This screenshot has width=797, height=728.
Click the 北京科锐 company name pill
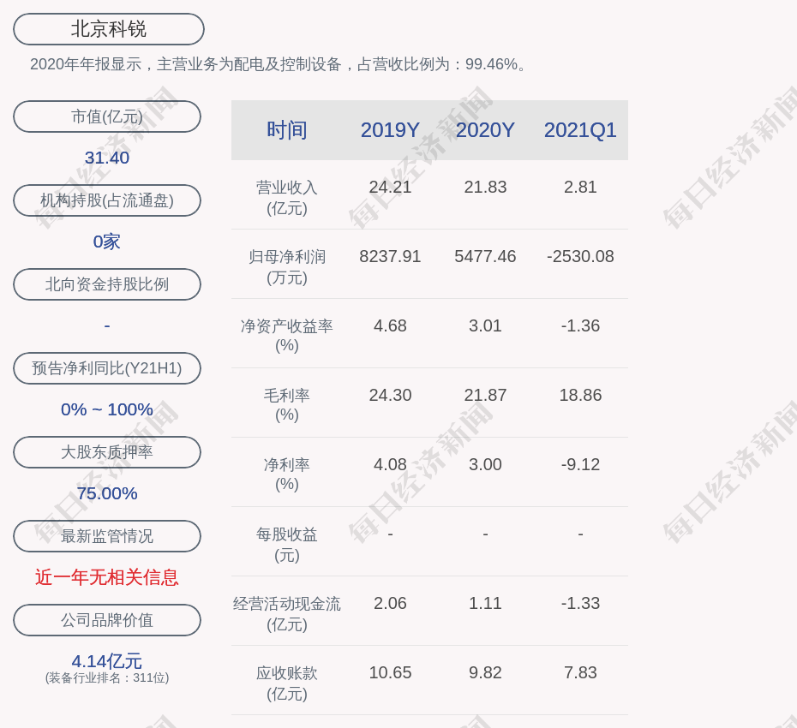click(108, 29)
